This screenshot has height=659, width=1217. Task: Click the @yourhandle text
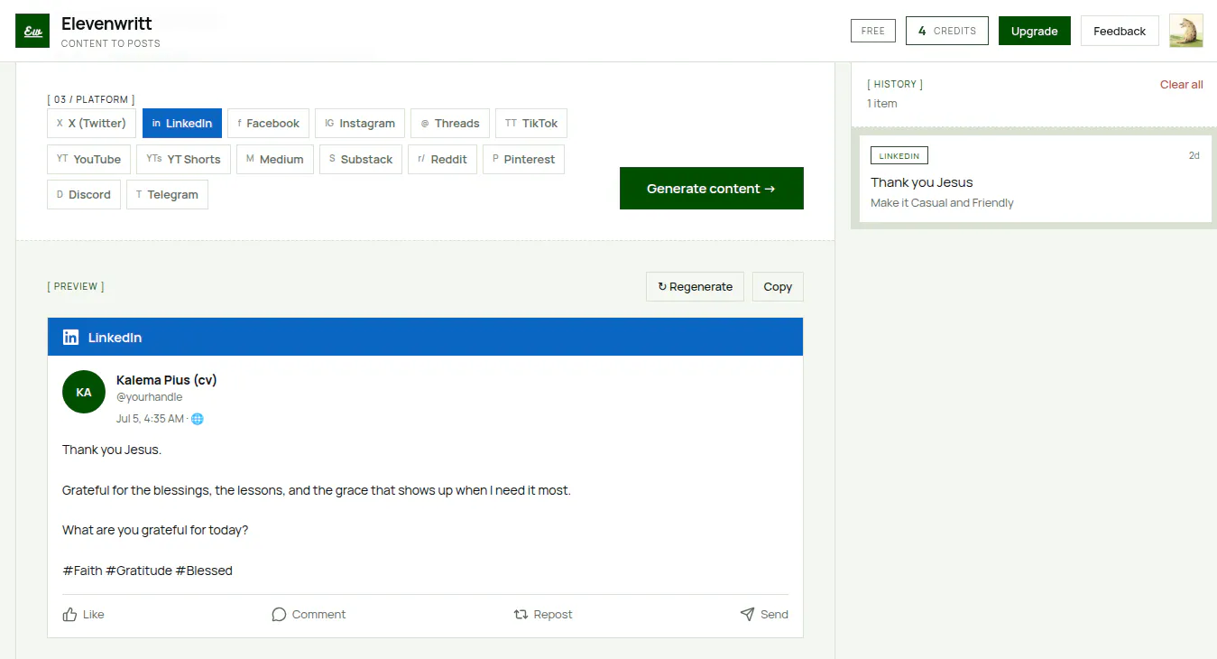click(x=150, y=397)
